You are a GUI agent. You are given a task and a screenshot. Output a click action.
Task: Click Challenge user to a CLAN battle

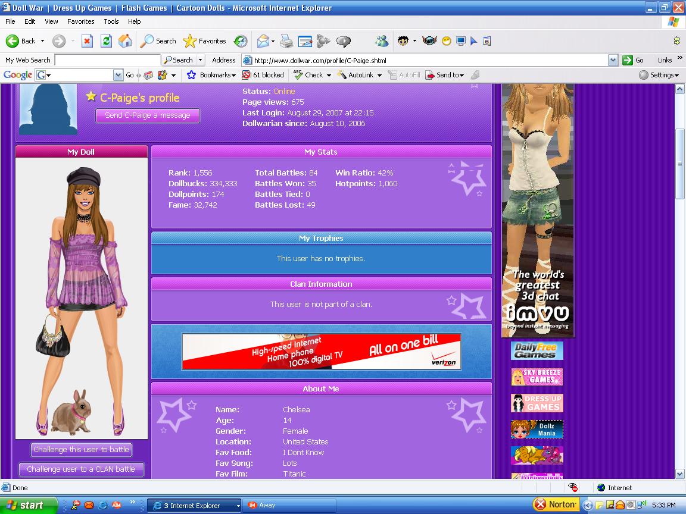click(81, 469)
